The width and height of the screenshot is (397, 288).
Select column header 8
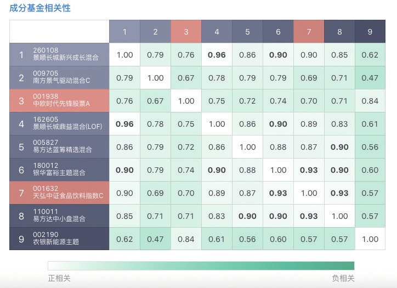[x=339, y=32]
